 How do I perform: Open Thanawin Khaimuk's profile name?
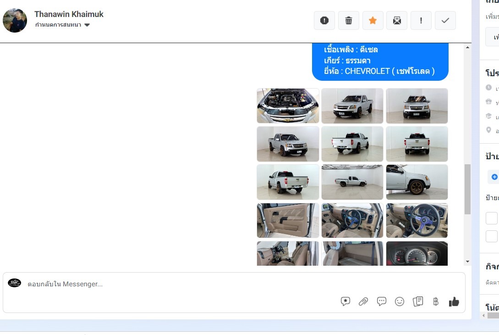[x=69, y=14]
